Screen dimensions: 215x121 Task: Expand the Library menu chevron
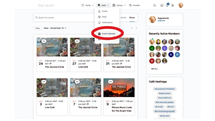pyautogui.click(x=125, y=5)
